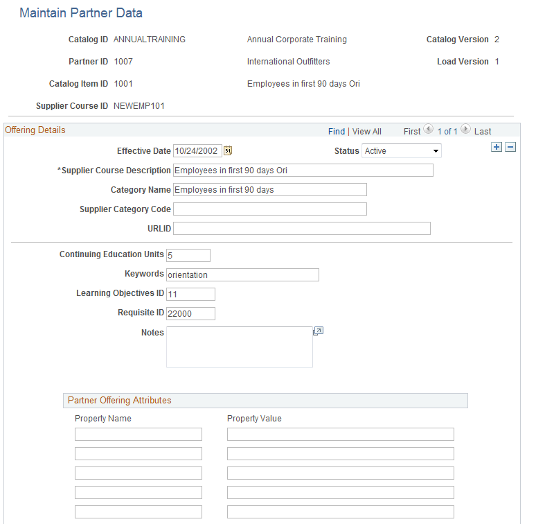Show next row arrow in Offering Details
The image size is (536, 524).
tap(465, 129)
